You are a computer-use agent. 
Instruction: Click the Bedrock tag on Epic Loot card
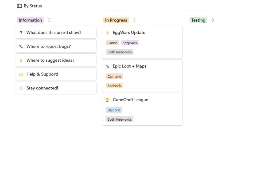114,85
